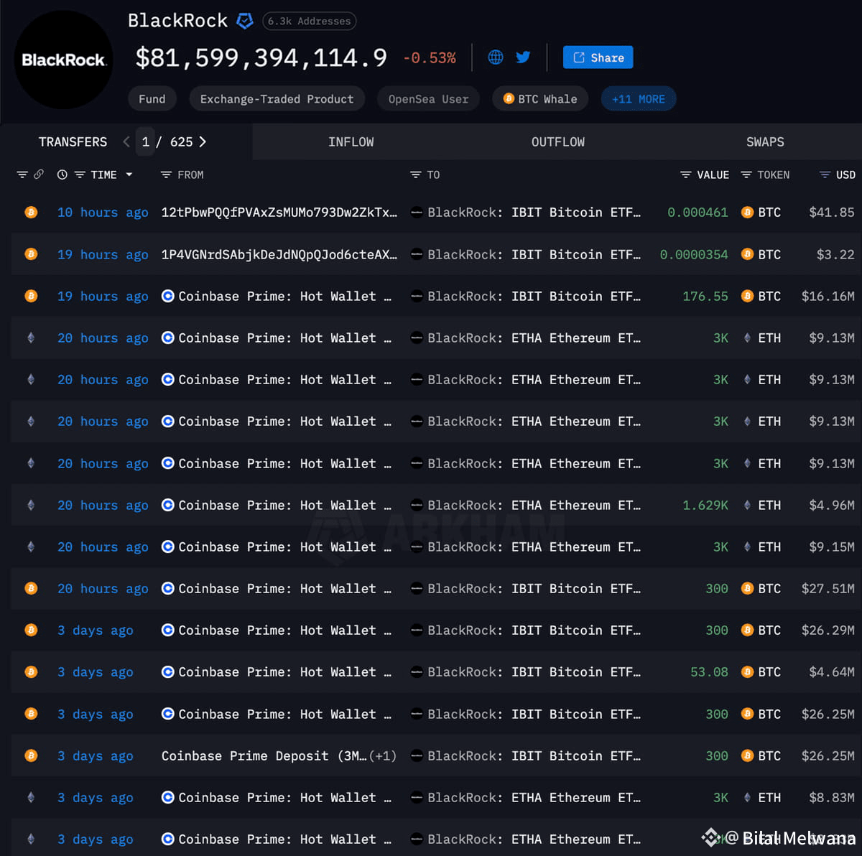Viewport: 862px width, 856px height.
Task: Open the website globe icon
Action: tap(496, 57)
